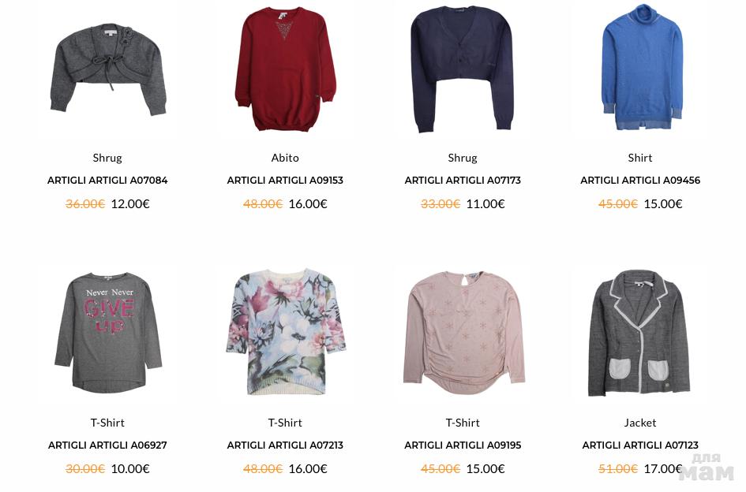Screen dimensions: 746x492
Task: Click the floral T-Shirt A07213 image
Action: tap(286, 332)
